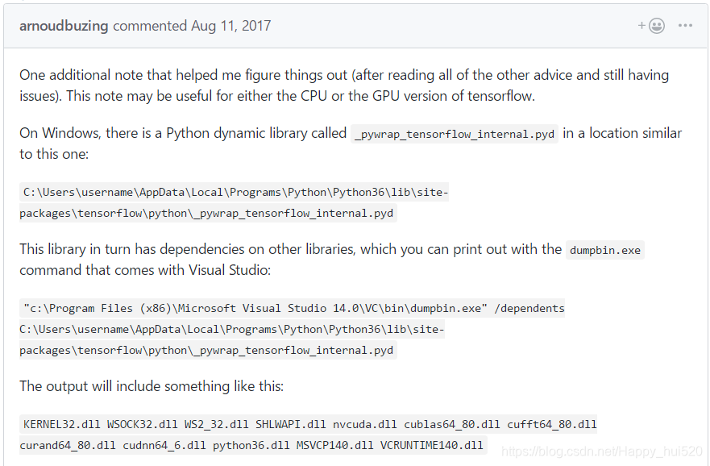
Task: Click 'The output will include something' sentence
Action: (152, 386)
